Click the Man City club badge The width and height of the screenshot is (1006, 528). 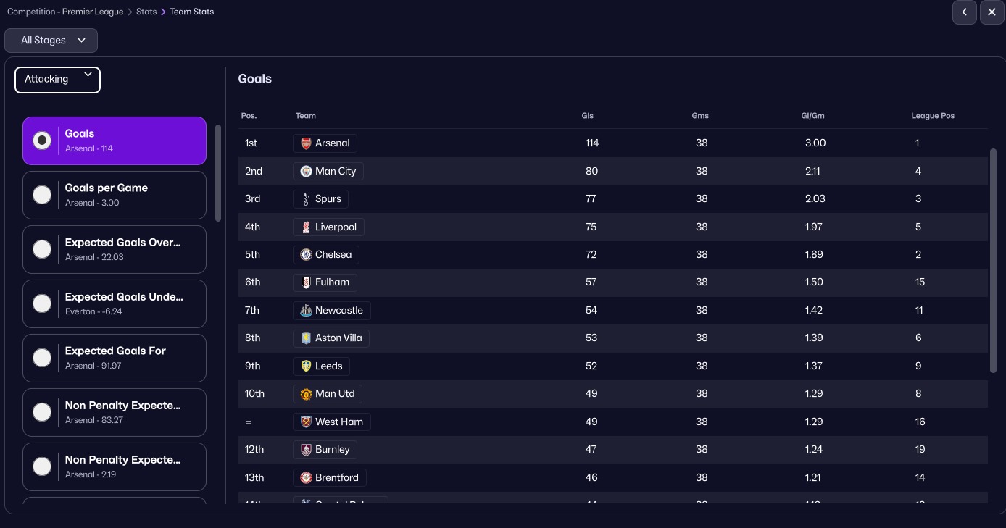306,172
